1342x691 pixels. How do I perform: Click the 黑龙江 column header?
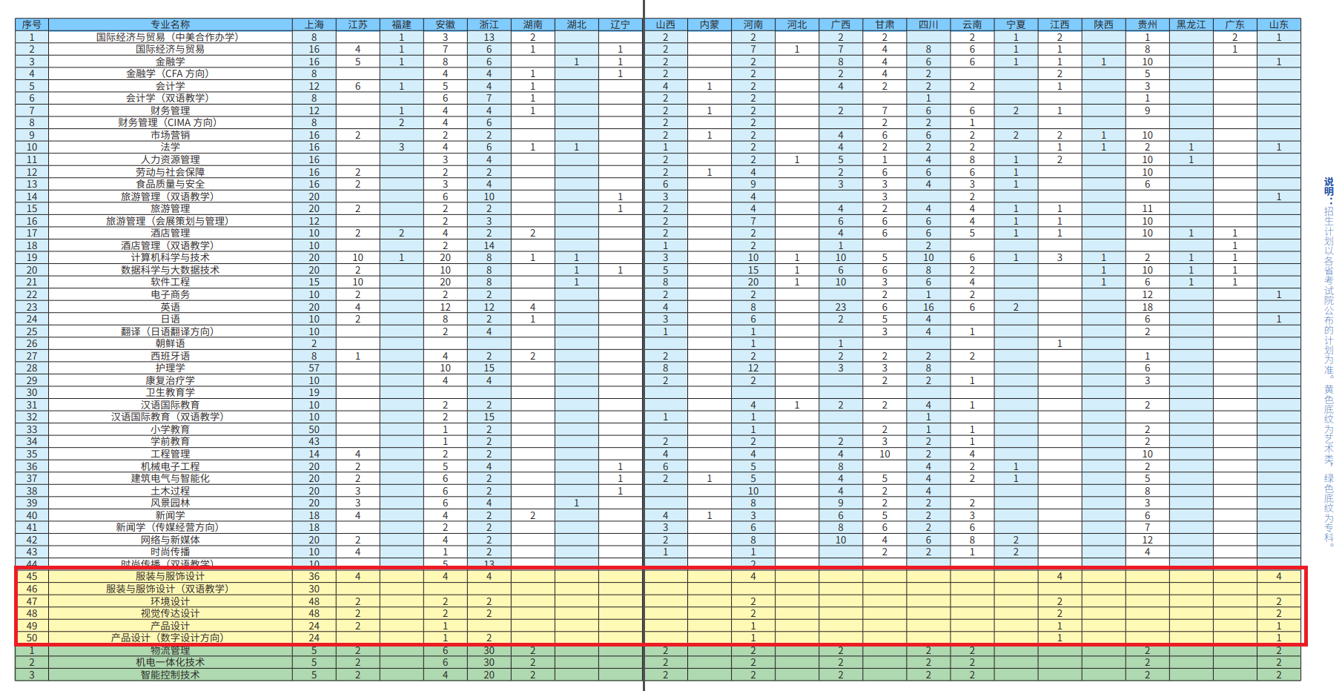click(x=1191, y=24)
